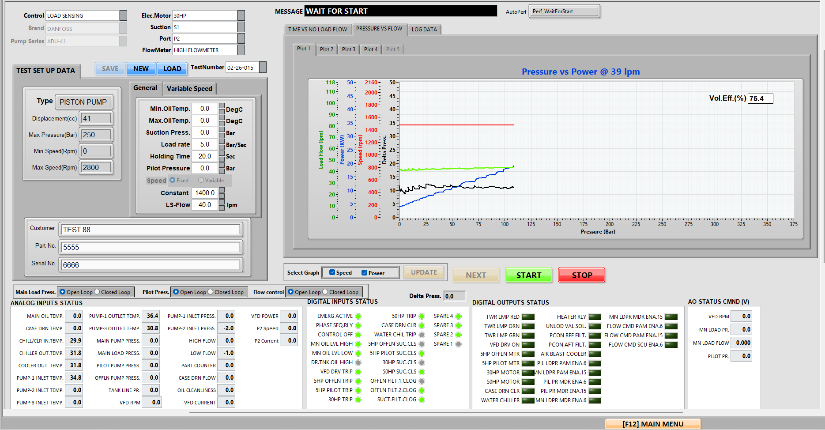The width and height of the screenshot is (825, 430).
Task: Click the HEATER RLY output indicator
Action: pyautogui.click(x=595, y=317)
